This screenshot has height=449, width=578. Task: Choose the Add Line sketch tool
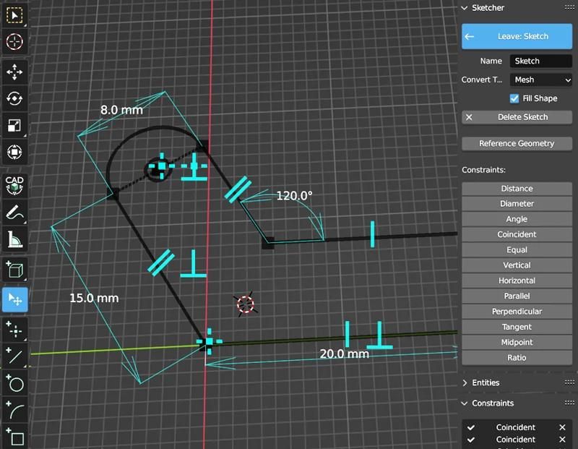[14, 356]
